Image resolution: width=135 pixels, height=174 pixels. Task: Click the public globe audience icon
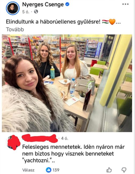pos(36,11)
